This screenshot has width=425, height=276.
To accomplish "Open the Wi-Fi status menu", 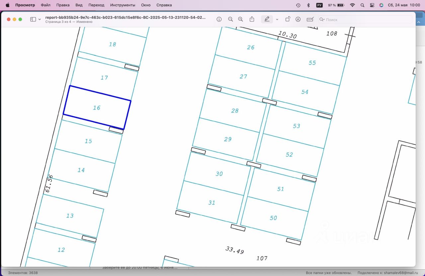I will 353,5.
